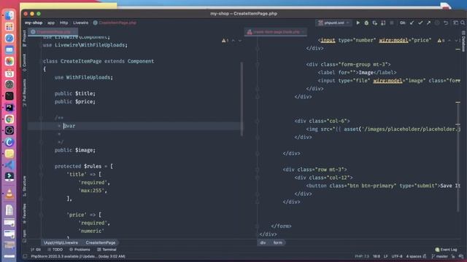Go to next highlighted error left editor
This screenshot has width=467, height=262.
[240, 41]
